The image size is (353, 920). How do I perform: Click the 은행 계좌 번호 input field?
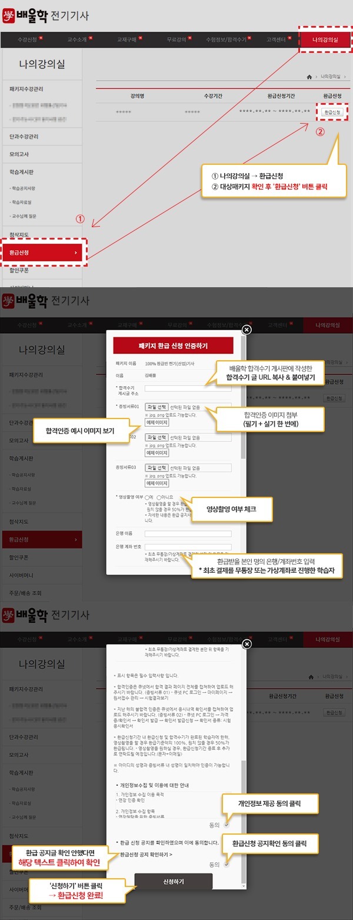[188, 547]
